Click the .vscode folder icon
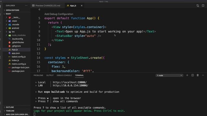 (9, 24)
